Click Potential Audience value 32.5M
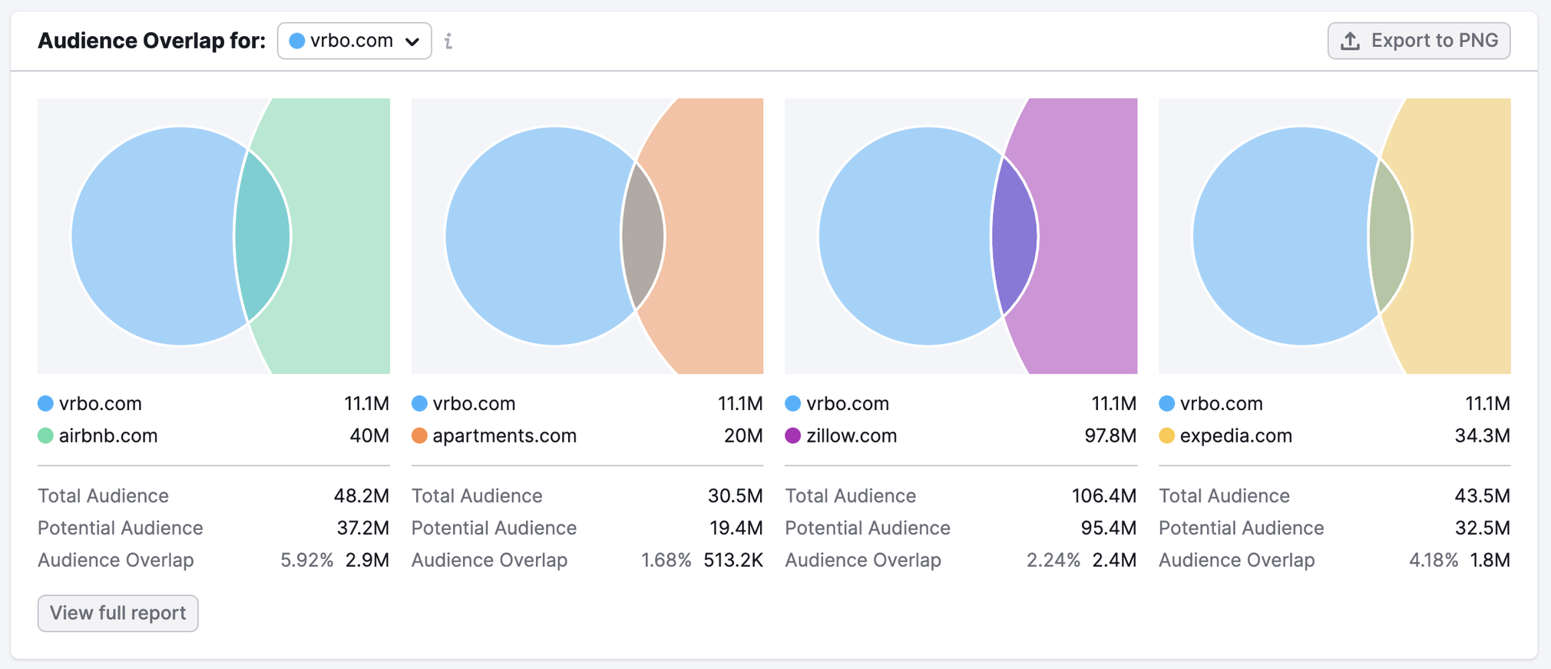This screenshot has width=1551, height=669. [x=1483, y=528]
